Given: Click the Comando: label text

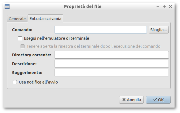Looking at the screenshot, I should coord(22,30).
